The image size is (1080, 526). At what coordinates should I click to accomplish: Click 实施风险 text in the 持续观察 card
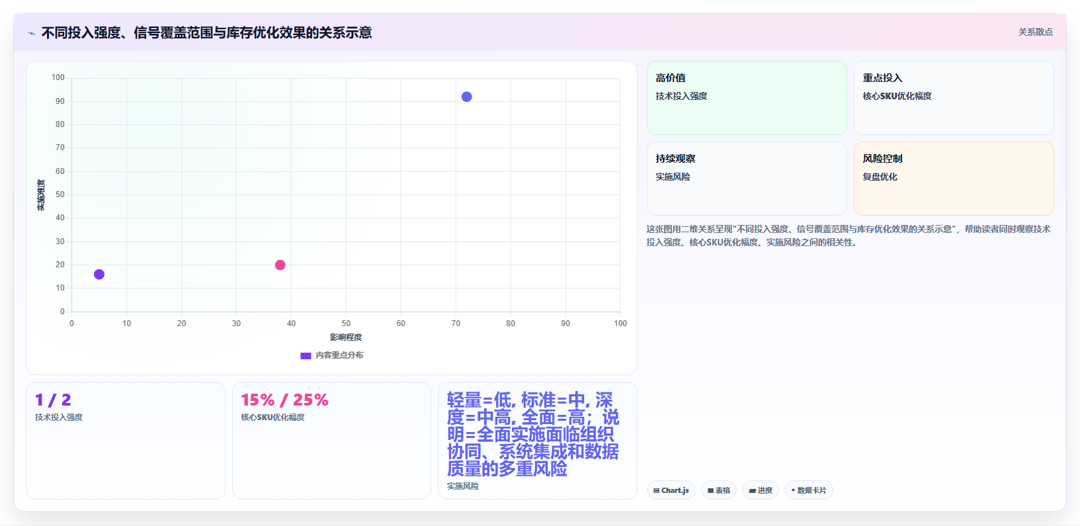[x=673, y=177]
